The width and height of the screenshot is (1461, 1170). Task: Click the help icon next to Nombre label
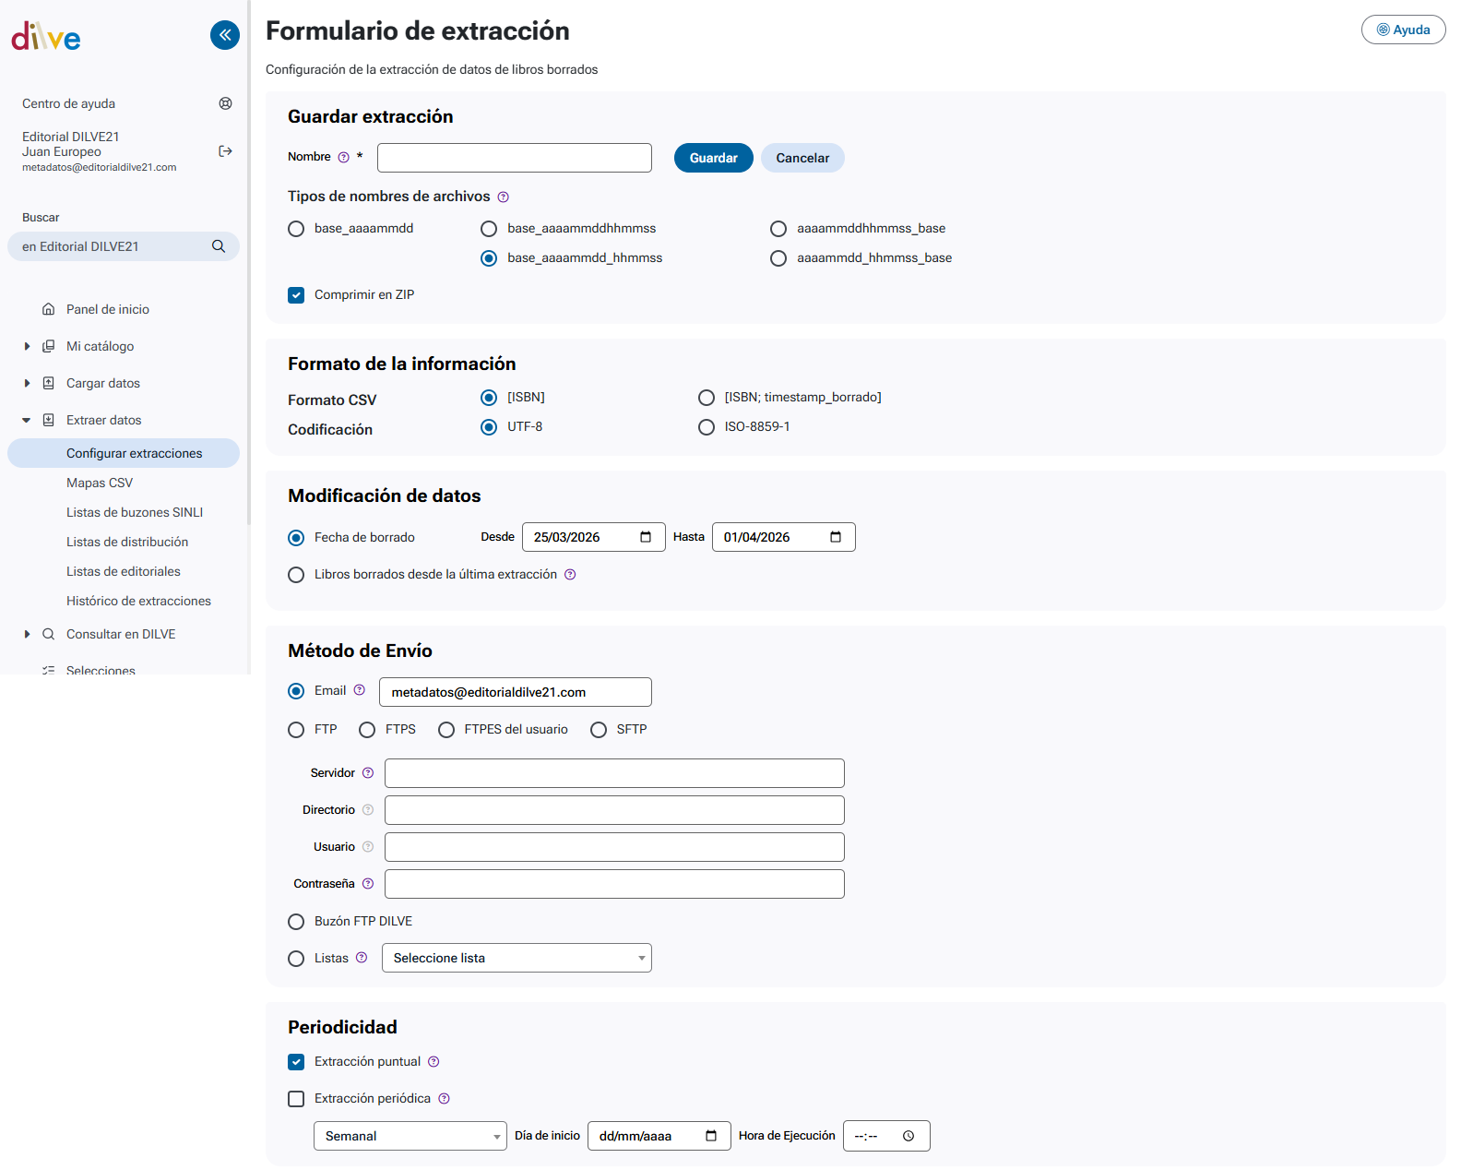click(344, 158)
